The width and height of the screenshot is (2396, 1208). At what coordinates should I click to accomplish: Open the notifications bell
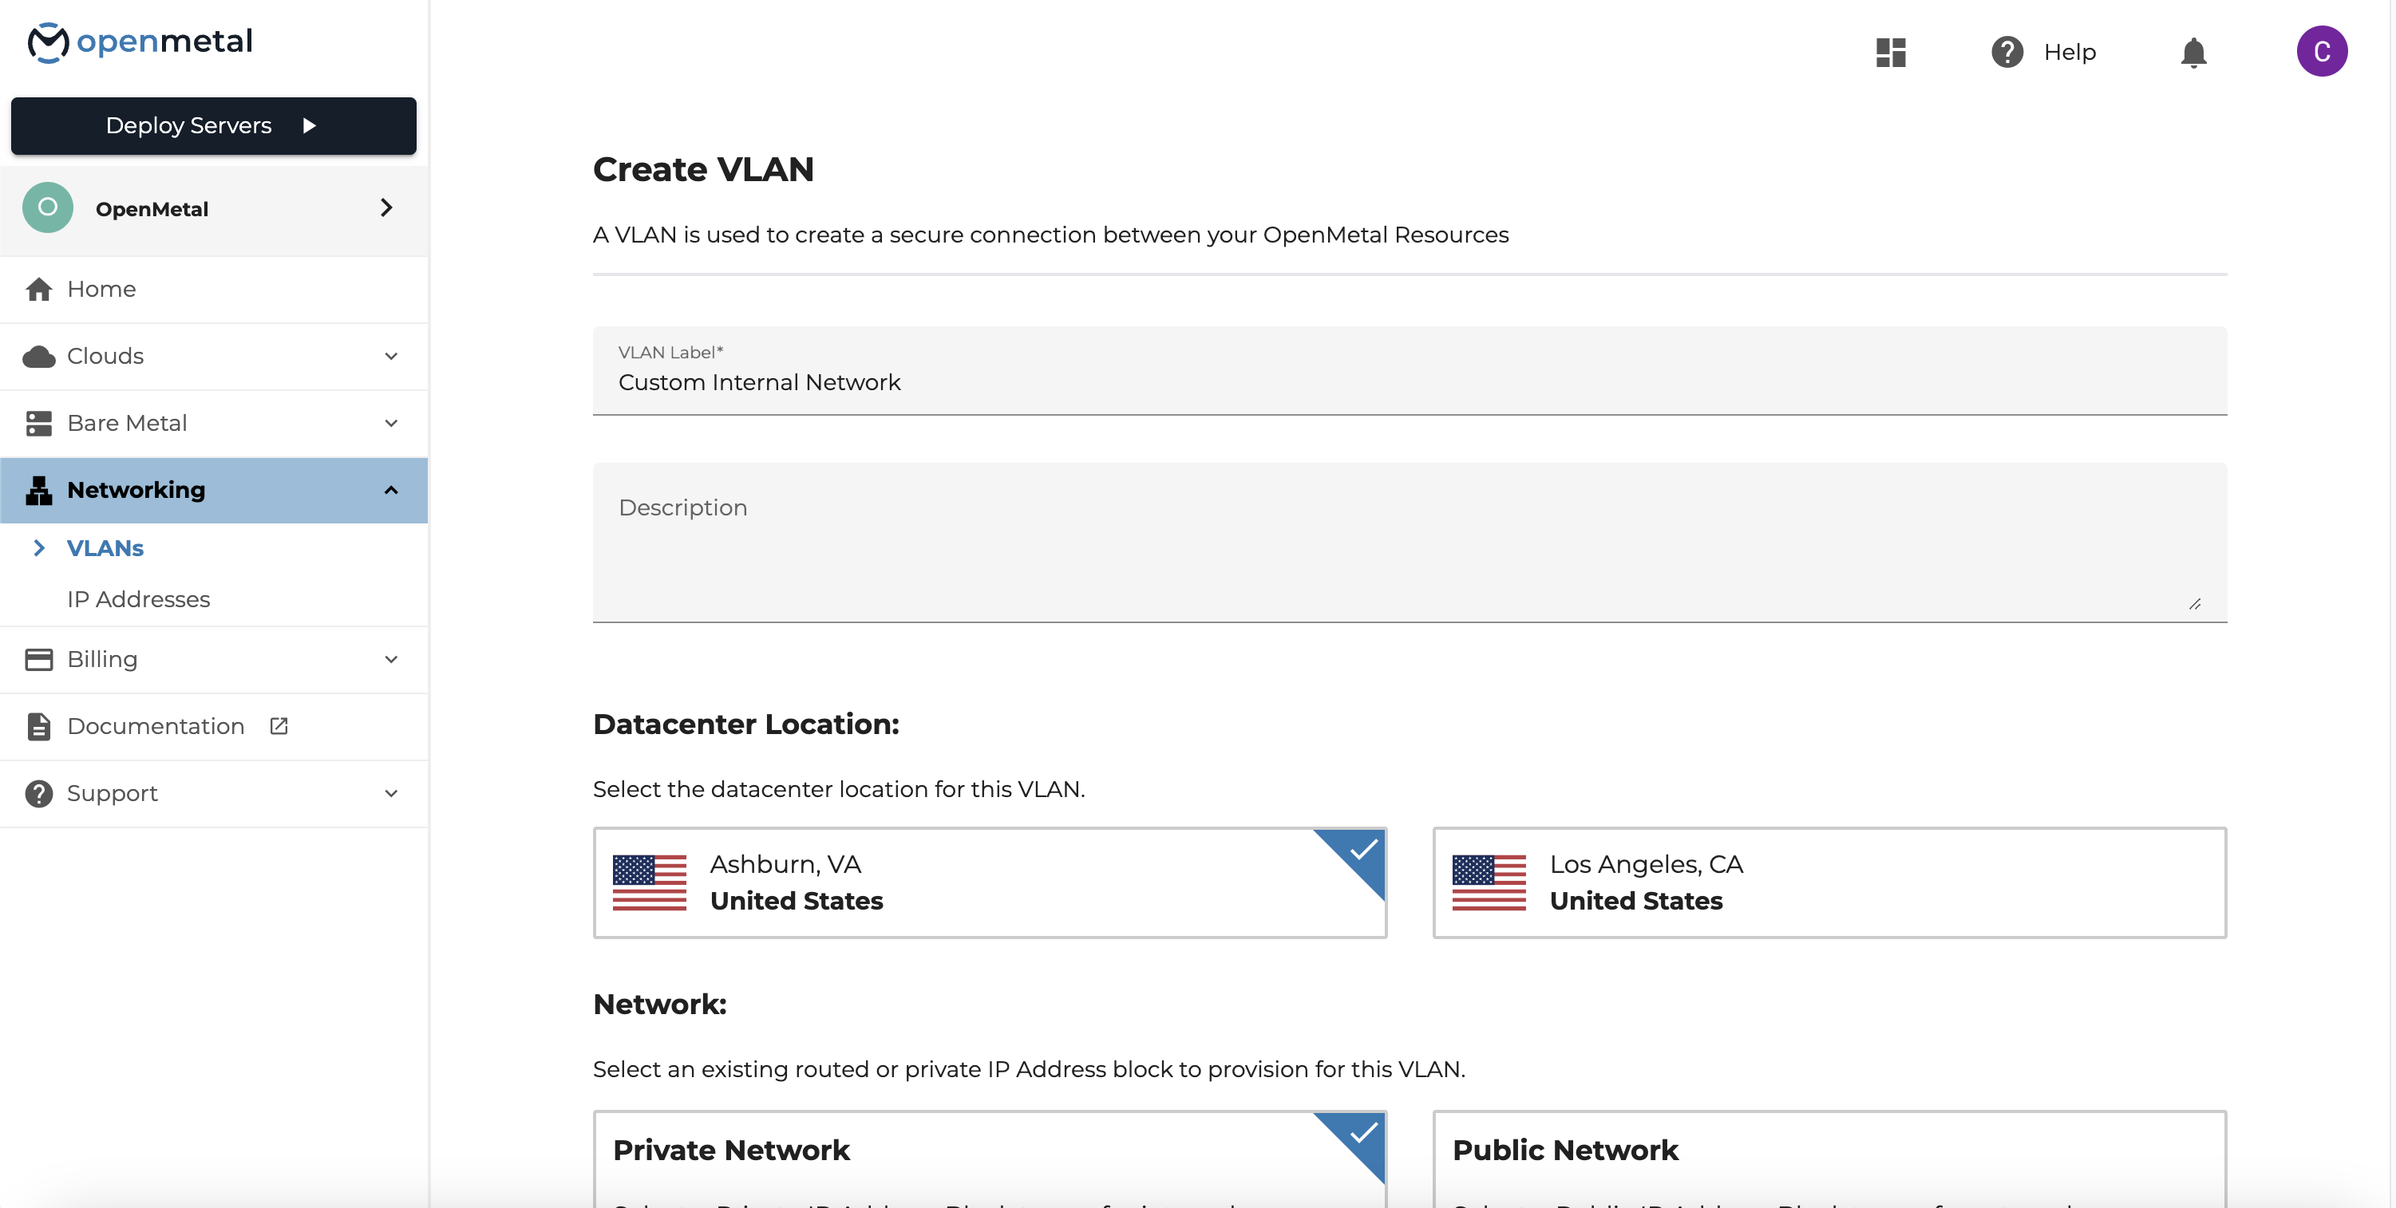pyautogui.click(x=2192, y=52)
